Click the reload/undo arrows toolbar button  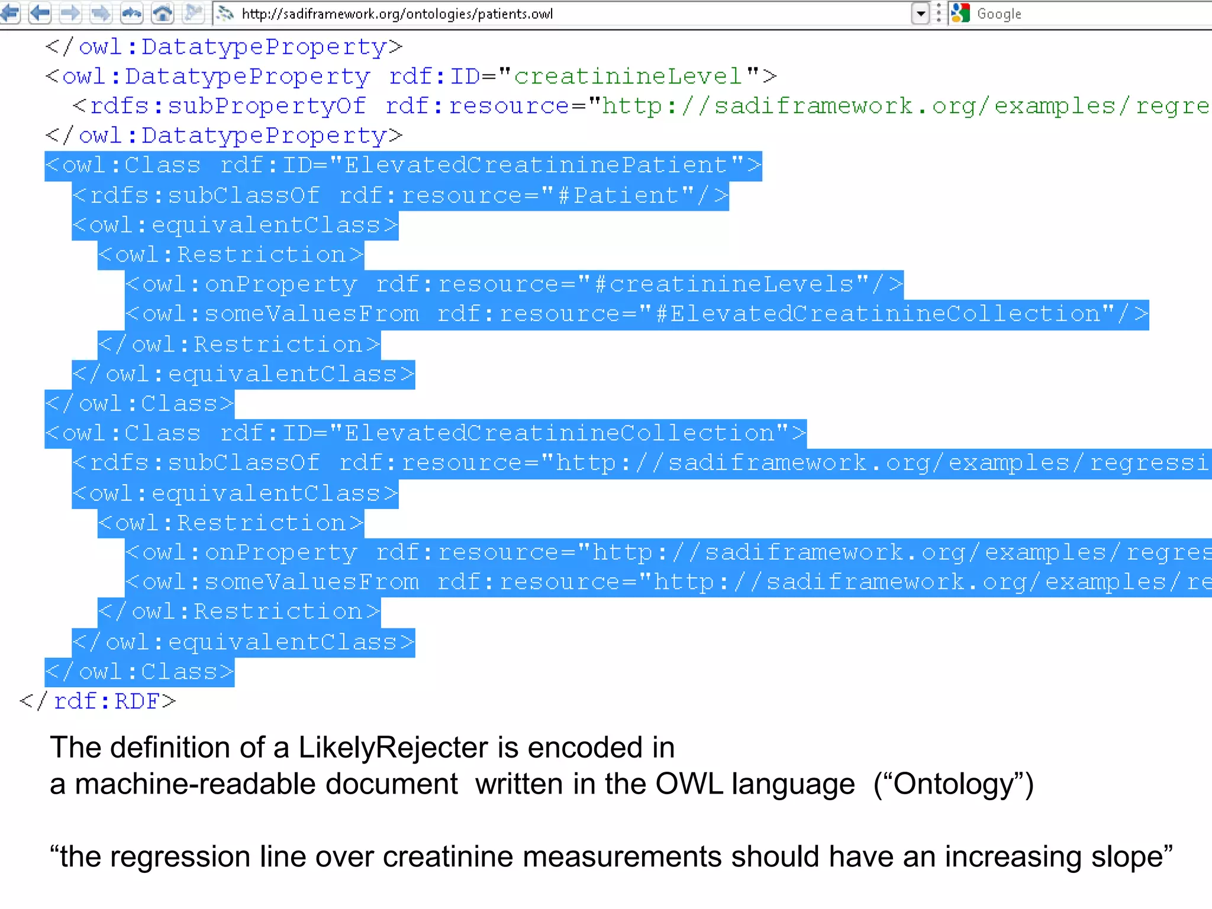coord(132,12)
